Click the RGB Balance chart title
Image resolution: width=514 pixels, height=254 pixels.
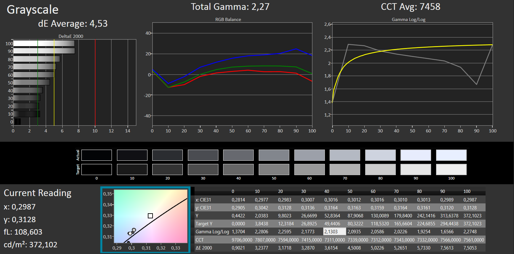point(228,19)
